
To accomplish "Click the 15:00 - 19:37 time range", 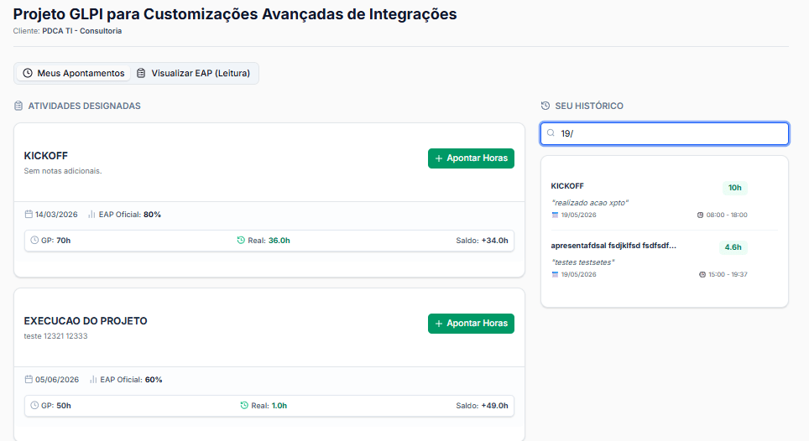I will 728,275.
